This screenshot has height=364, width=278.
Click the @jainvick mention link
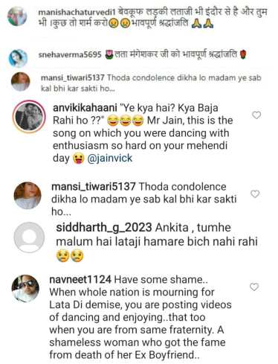click(x=110, y=158)
